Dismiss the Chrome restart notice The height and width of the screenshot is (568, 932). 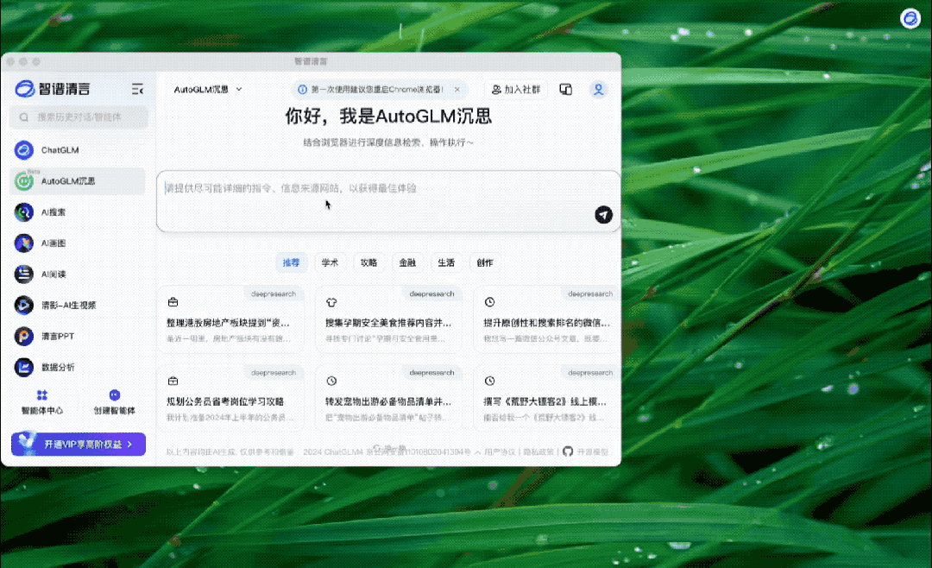[457, 89]
